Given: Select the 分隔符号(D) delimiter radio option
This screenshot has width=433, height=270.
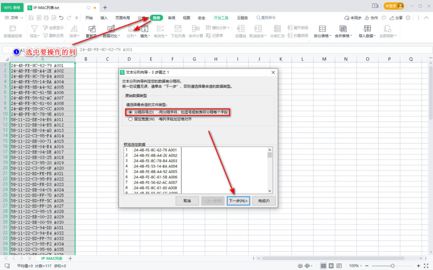Looking at the screenshot, I should pos(130,112).
